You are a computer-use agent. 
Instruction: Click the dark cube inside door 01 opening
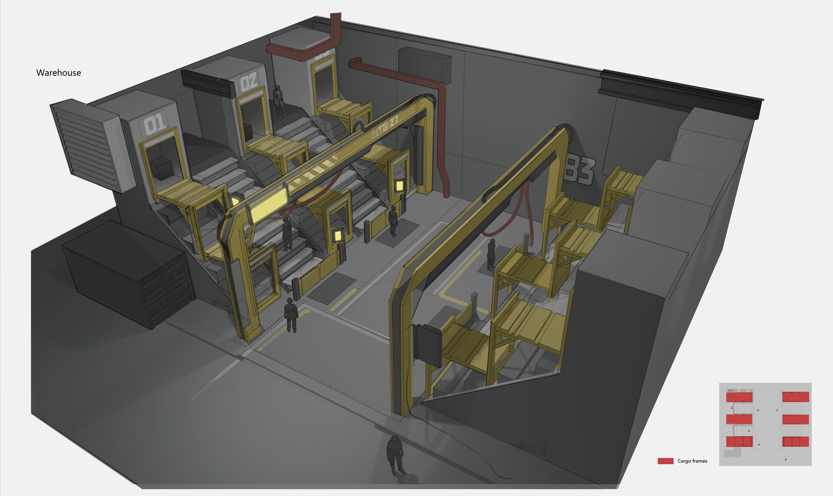(161, 168)
